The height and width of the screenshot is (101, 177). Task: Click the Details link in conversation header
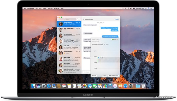[117, 19]
